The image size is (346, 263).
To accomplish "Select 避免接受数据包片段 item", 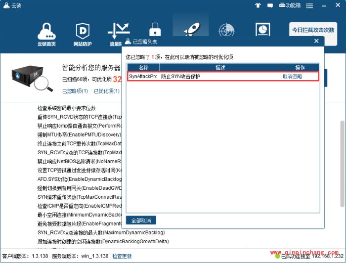I will (x=80, y=224).
